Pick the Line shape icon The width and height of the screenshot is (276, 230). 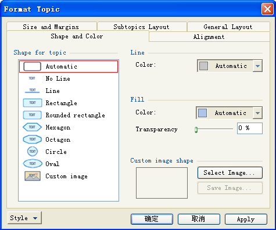32,91
